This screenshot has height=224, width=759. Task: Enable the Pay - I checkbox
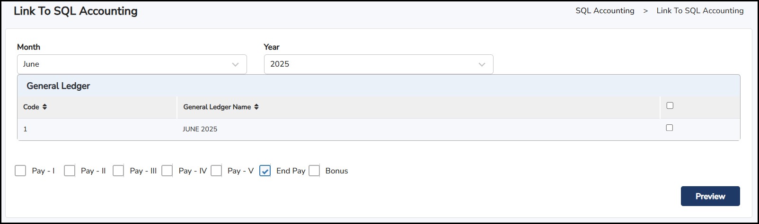point(20,171)
